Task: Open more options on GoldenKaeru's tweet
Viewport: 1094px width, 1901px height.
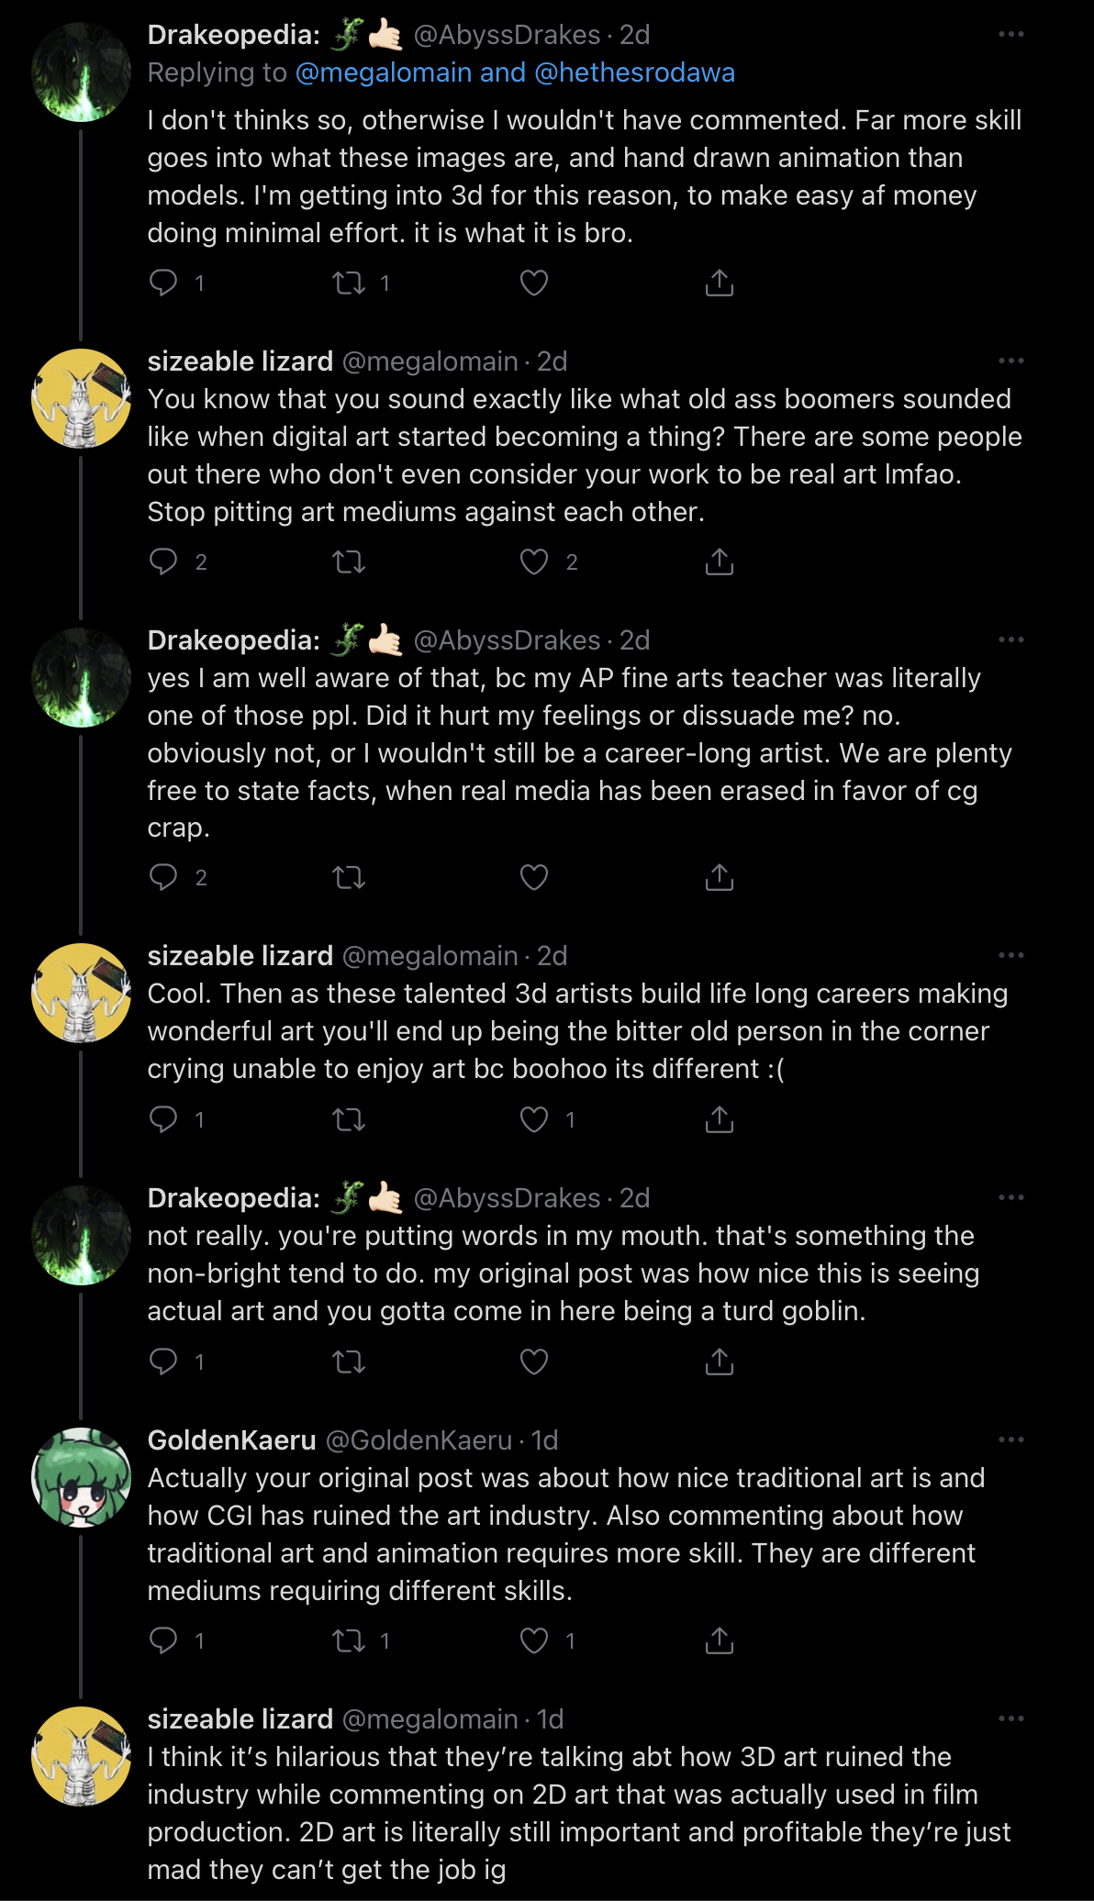Action: click(x=1011, y=1440)
